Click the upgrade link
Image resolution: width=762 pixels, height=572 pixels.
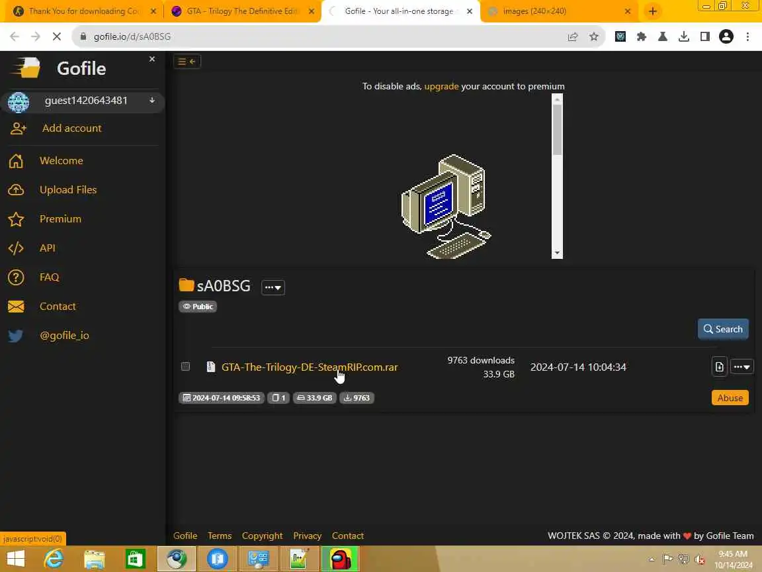441,86
